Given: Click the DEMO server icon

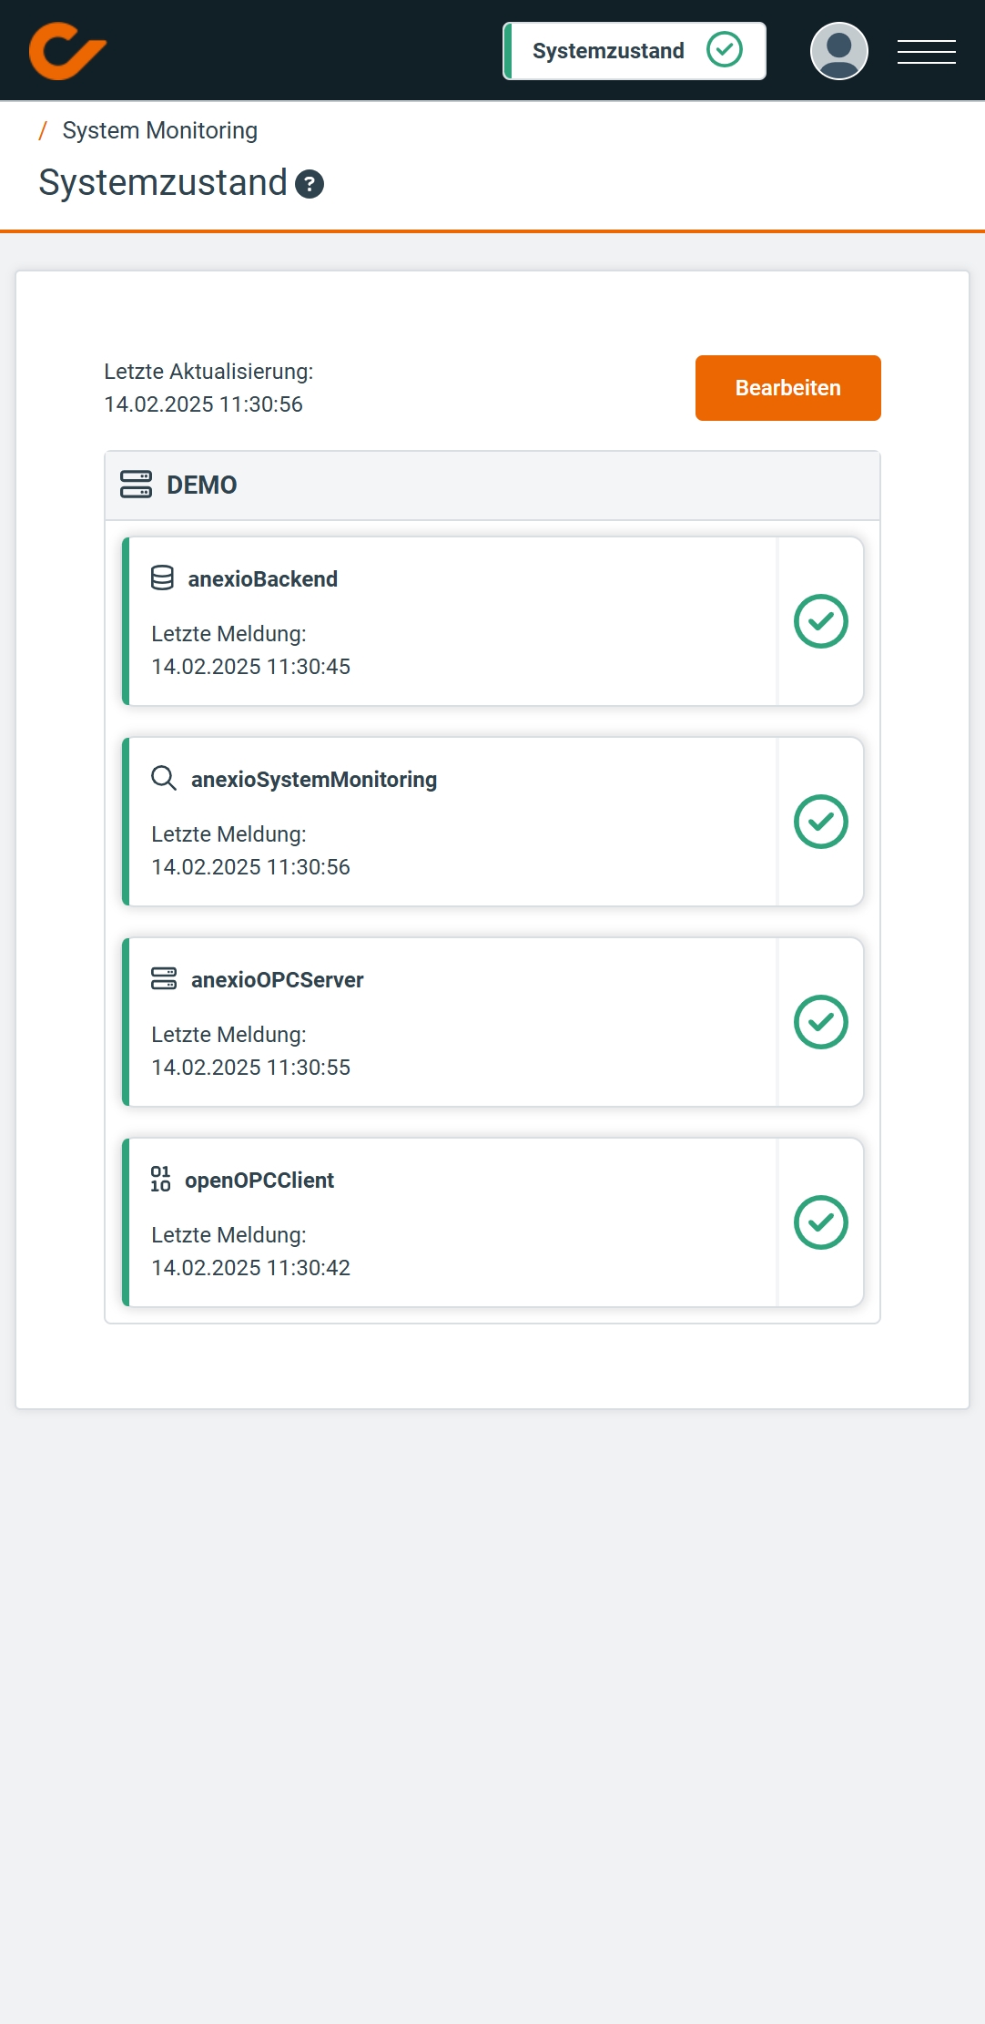Looking at the screenshot, I should [x=137, y=485].
